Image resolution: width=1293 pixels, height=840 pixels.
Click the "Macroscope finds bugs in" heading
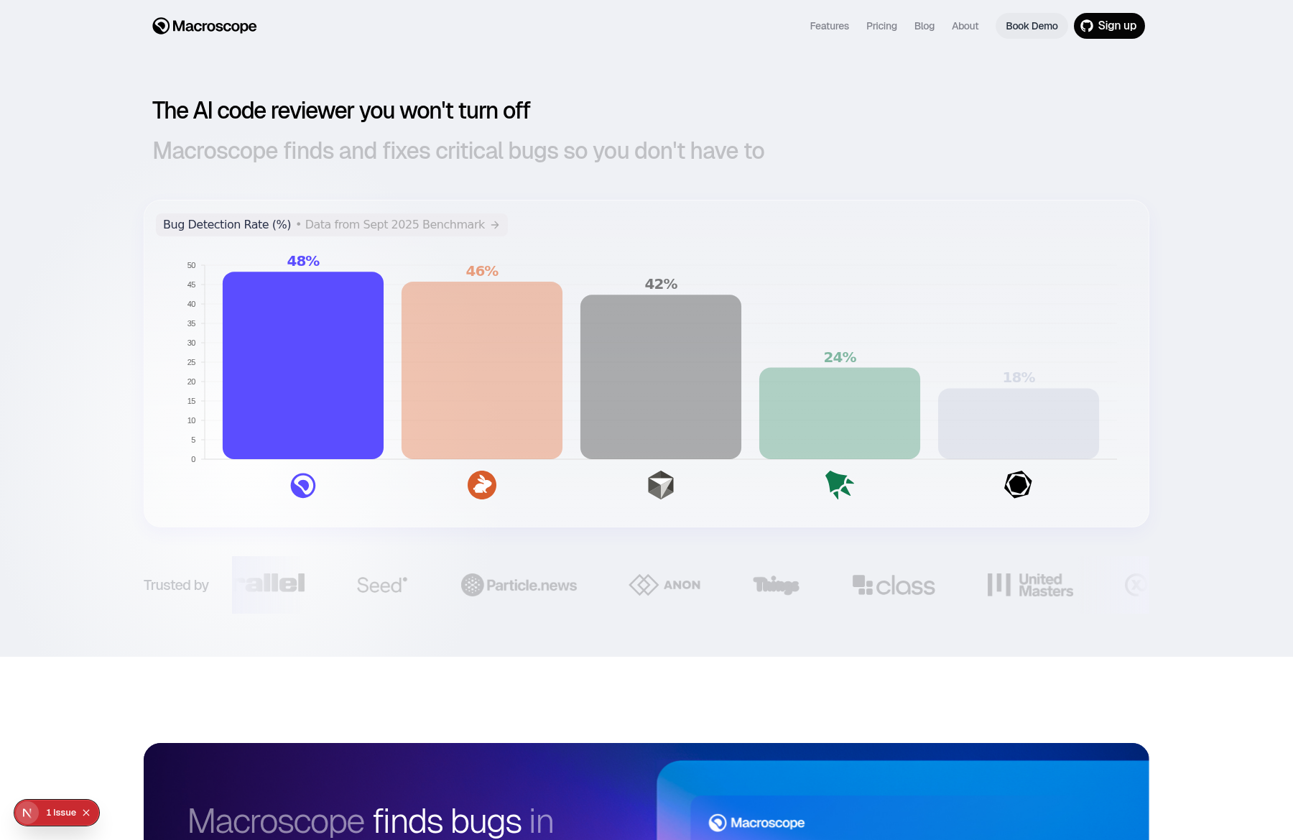pyautogui.click(x=371, y=821)
